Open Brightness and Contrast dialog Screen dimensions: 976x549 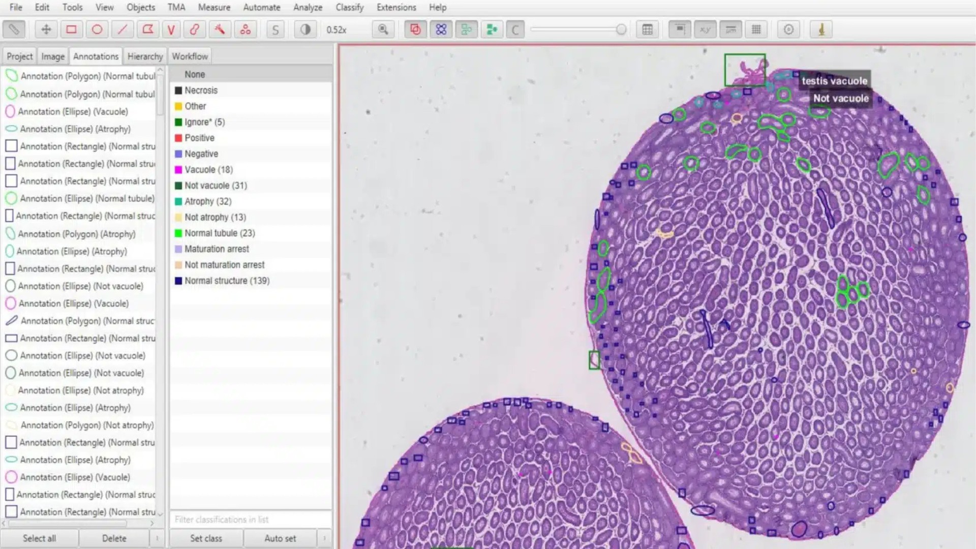306,29
